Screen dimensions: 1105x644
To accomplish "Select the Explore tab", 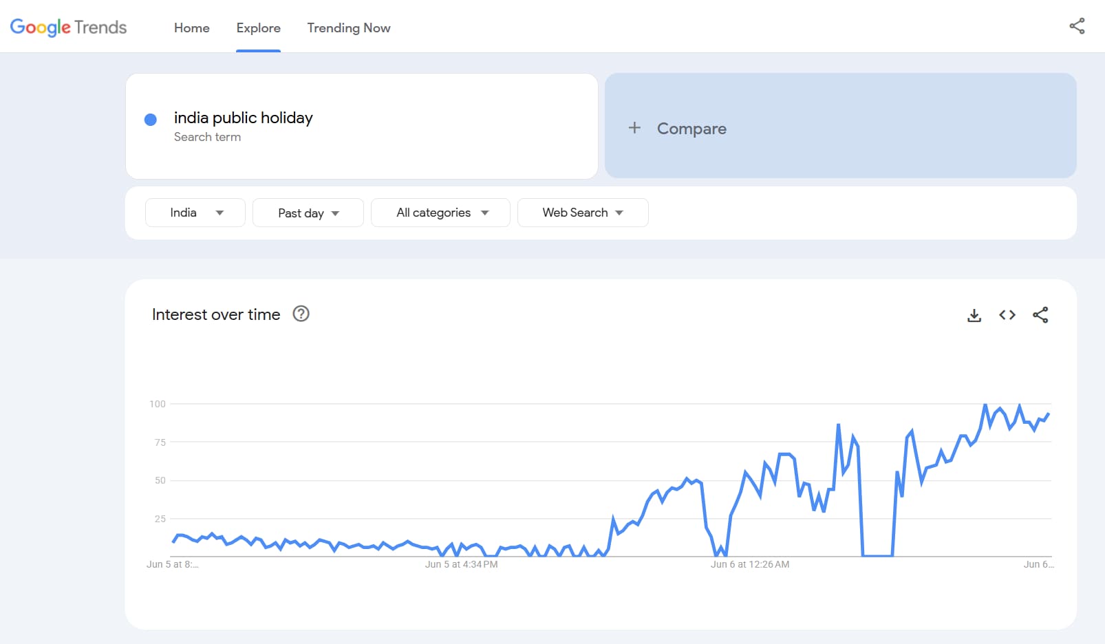I will [258, 28].
